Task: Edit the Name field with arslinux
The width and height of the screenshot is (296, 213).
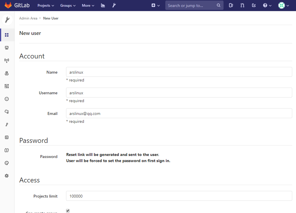Action: point(179,72)
